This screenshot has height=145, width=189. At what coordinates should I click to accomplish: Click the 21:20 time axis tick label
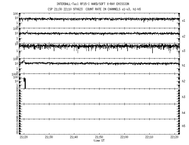24,137
